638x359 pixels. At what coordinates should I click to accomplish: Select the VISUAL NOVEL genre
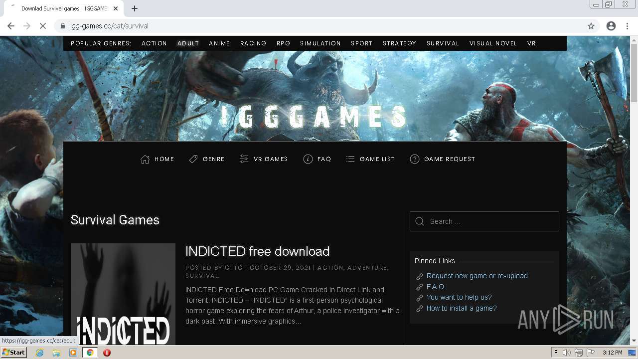pyautogui.click(x=493, y=43)
